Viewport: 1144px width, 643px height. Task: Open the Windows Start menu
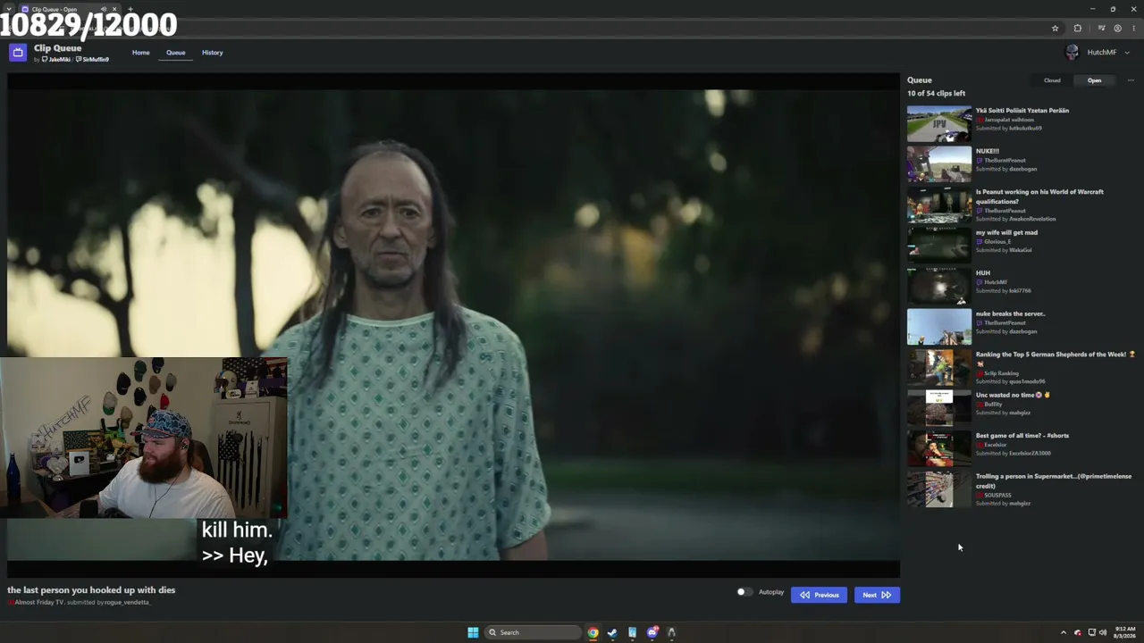(x=473, y=632)
